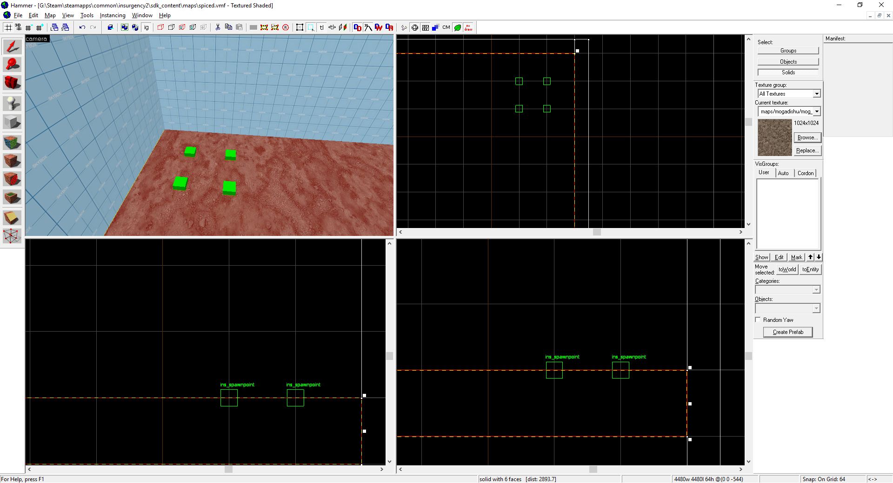
Task: Switch to the Auto VisGroups tab
Action: point(784,173)
